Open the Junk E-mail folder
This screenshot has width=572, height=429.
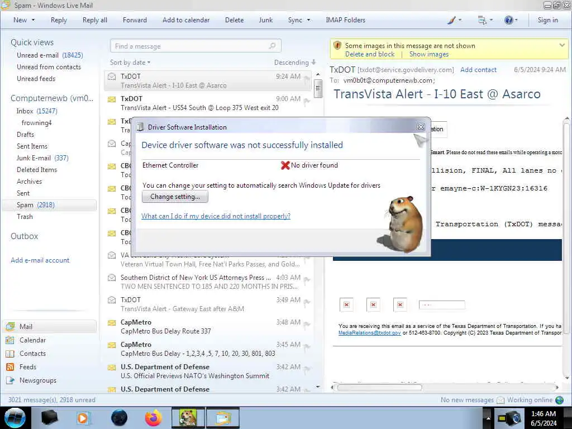[42, 158]
